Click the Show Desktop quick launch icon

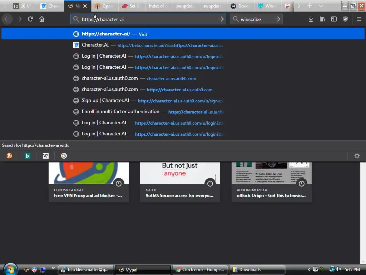(43, 270)
